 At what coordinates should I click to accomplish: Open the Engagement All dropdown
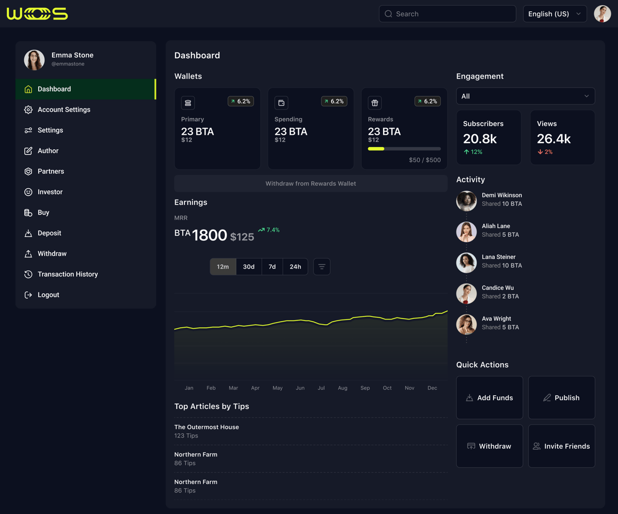tap(525, 96)
